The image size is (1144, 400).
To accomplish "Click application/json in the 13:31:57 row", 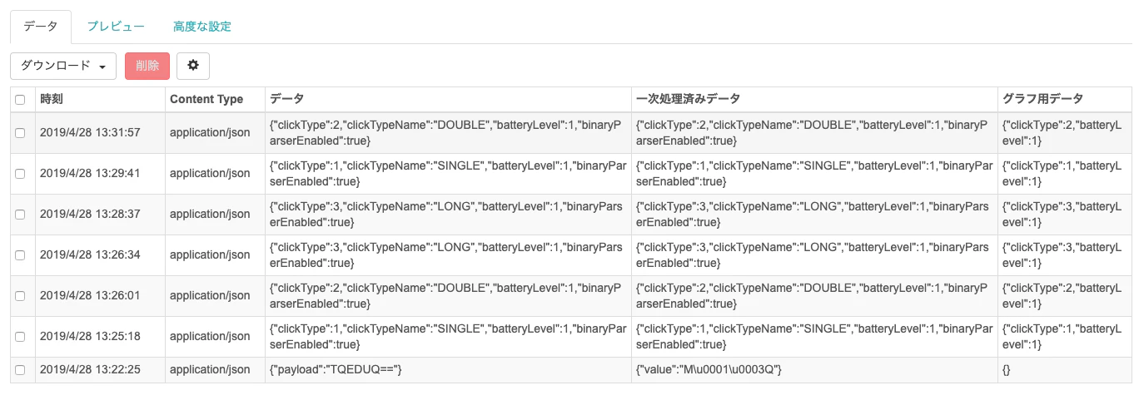I will point(210,132).
